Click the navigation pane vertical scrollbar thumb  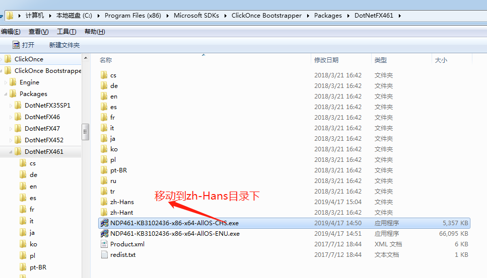coord(86,132)
